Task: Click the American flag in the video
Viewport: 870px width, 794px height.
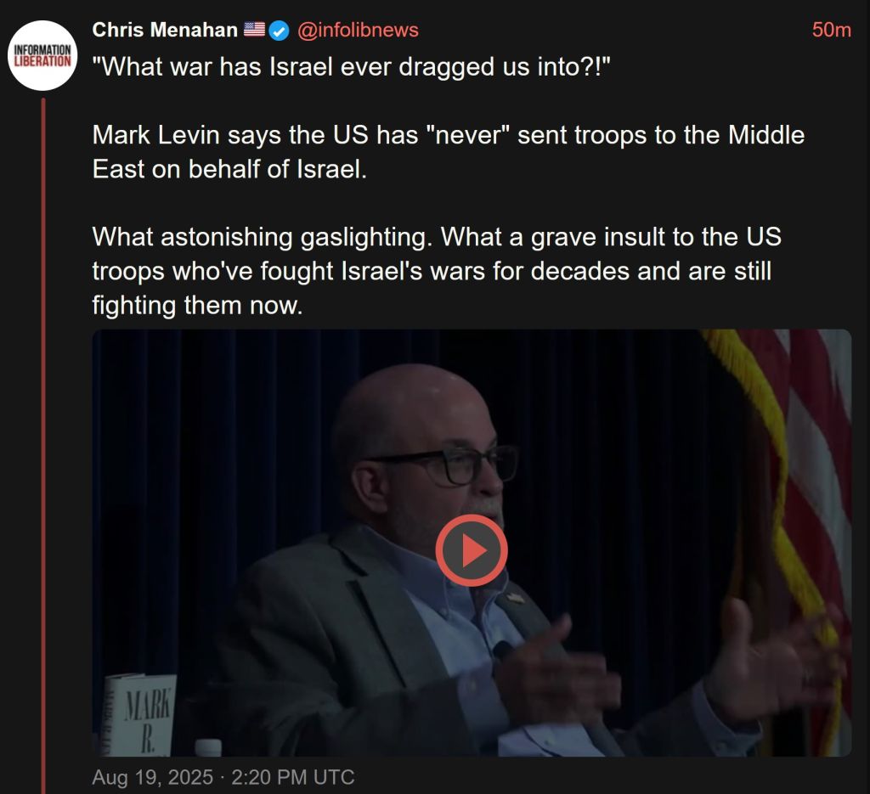Action: (788, 499)
